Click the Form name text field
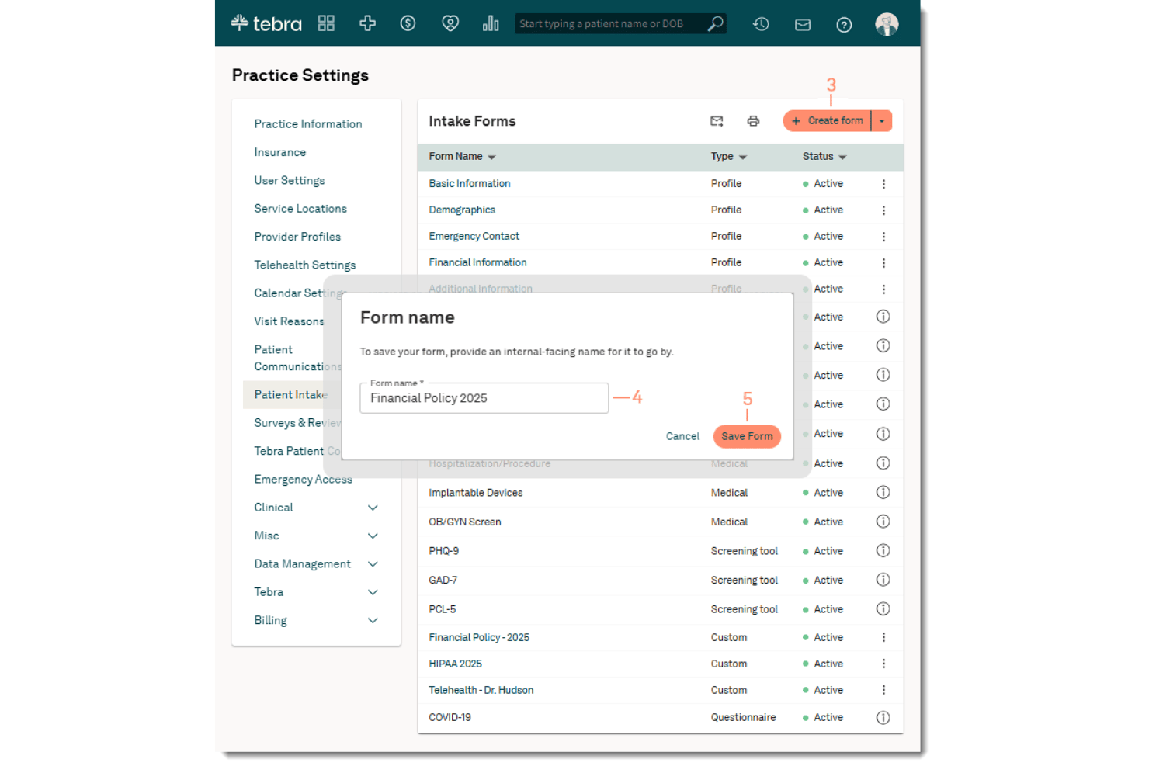Viewport: 1149px width, 766px height. coord(484,398)
